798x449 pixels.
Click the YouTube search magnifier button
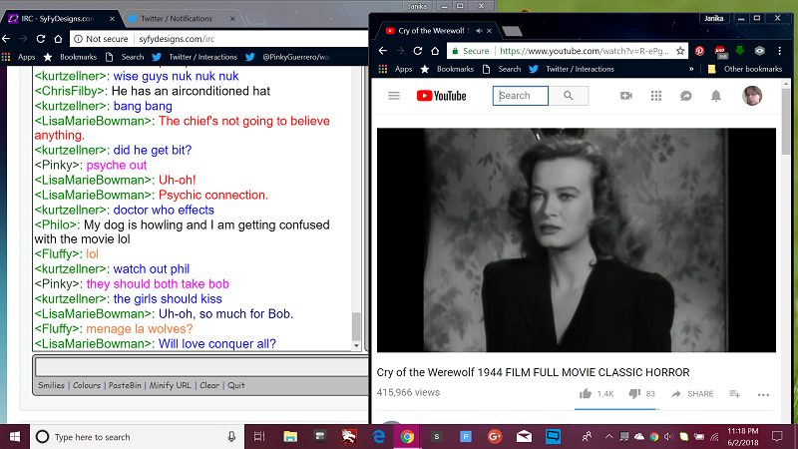point(569,96)
